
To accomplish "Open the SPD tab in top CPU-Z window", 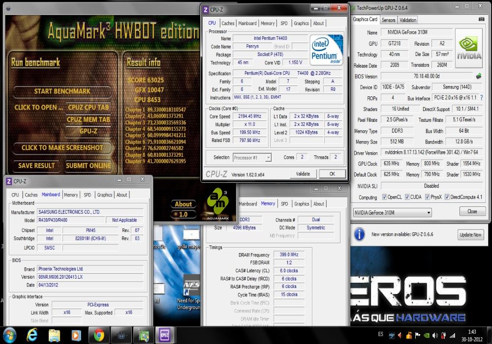I will [284, 23].
